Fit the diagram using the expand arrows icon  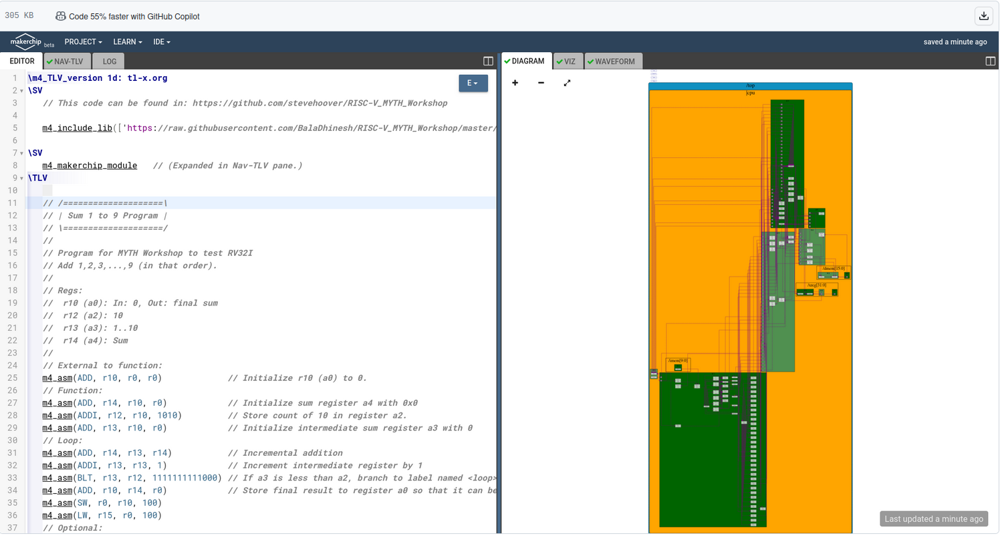click(x=567, y=83)
